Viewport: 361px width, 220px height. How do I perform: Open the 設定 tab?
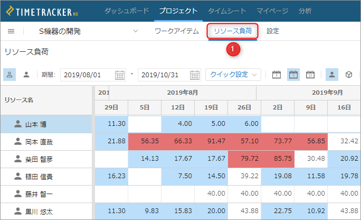(x=273, y=31)
